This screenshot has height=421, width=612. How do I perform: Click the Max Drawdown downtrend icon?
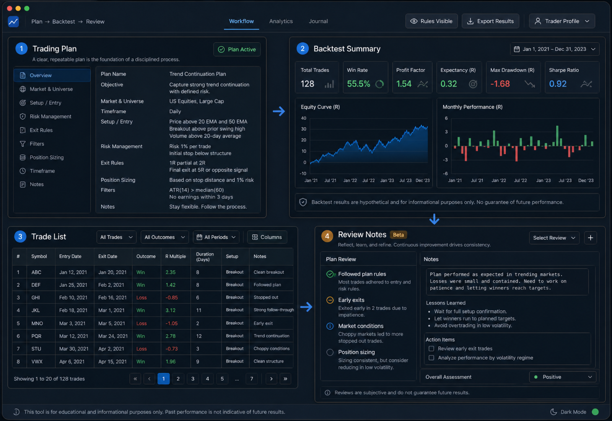[530, 84]
